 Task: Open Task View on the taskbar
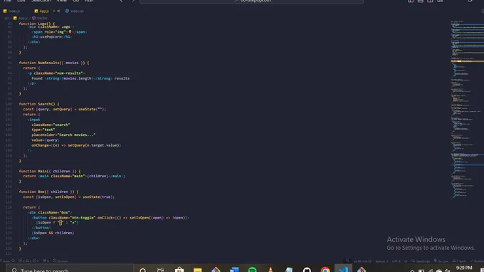point(161,270)
